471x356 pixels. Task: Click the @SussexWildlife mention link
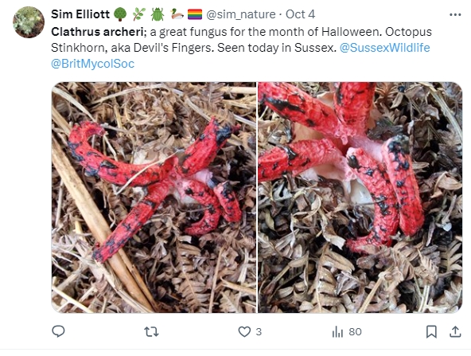click(x=384, y=48)
